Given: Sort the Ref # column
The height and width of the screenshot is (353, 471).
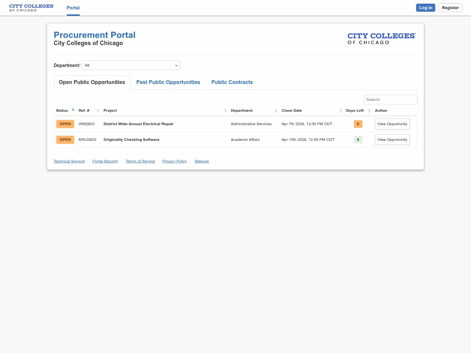Looking at the screenshot, I should 98,110.
